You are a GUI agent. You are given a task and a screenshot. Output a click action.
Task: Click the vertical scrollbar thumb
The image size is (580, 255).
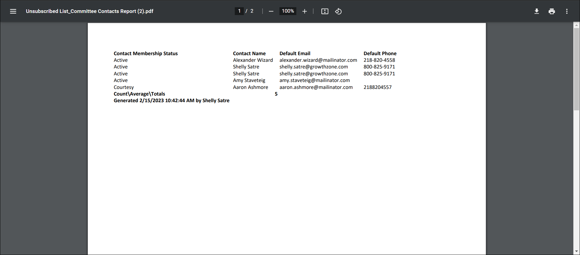pyautogui.click(x=576, y=69)
